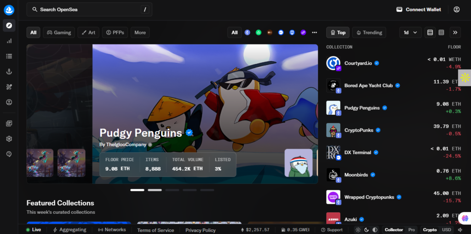Select light theme sun toggle
The width and height of the screenshot is (471, 234).
[x=358, y=230]
